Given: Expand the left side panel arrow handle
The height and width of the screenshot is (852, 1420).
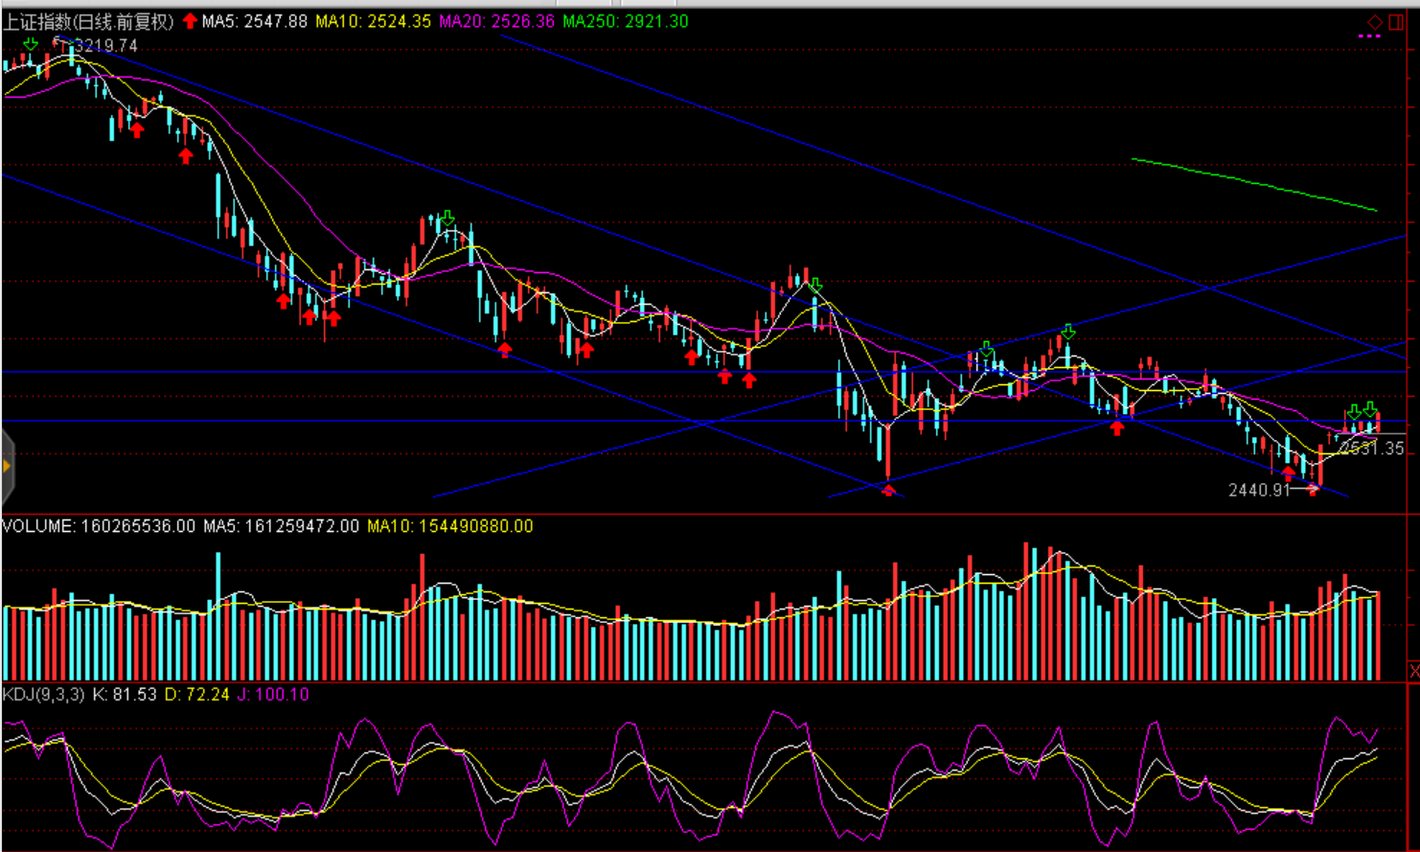Looking at the screenshot, I should tap(7, 467).
